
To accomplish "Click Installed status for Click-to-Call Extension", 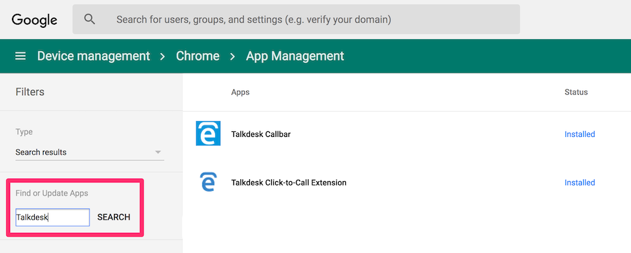I will 579,182.
